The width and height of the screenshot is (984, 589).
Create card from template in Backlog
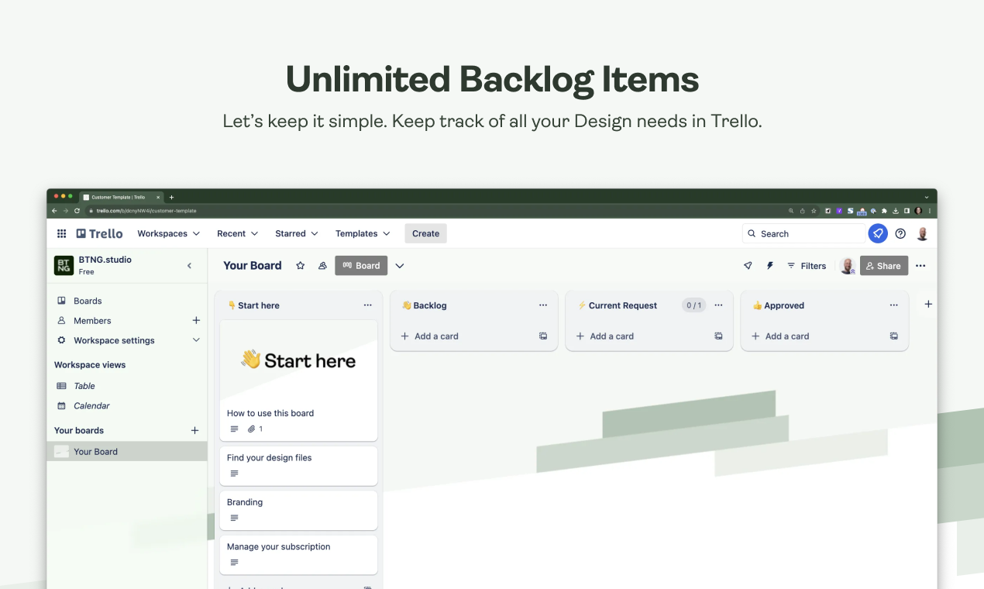click(x=543, y=336)
